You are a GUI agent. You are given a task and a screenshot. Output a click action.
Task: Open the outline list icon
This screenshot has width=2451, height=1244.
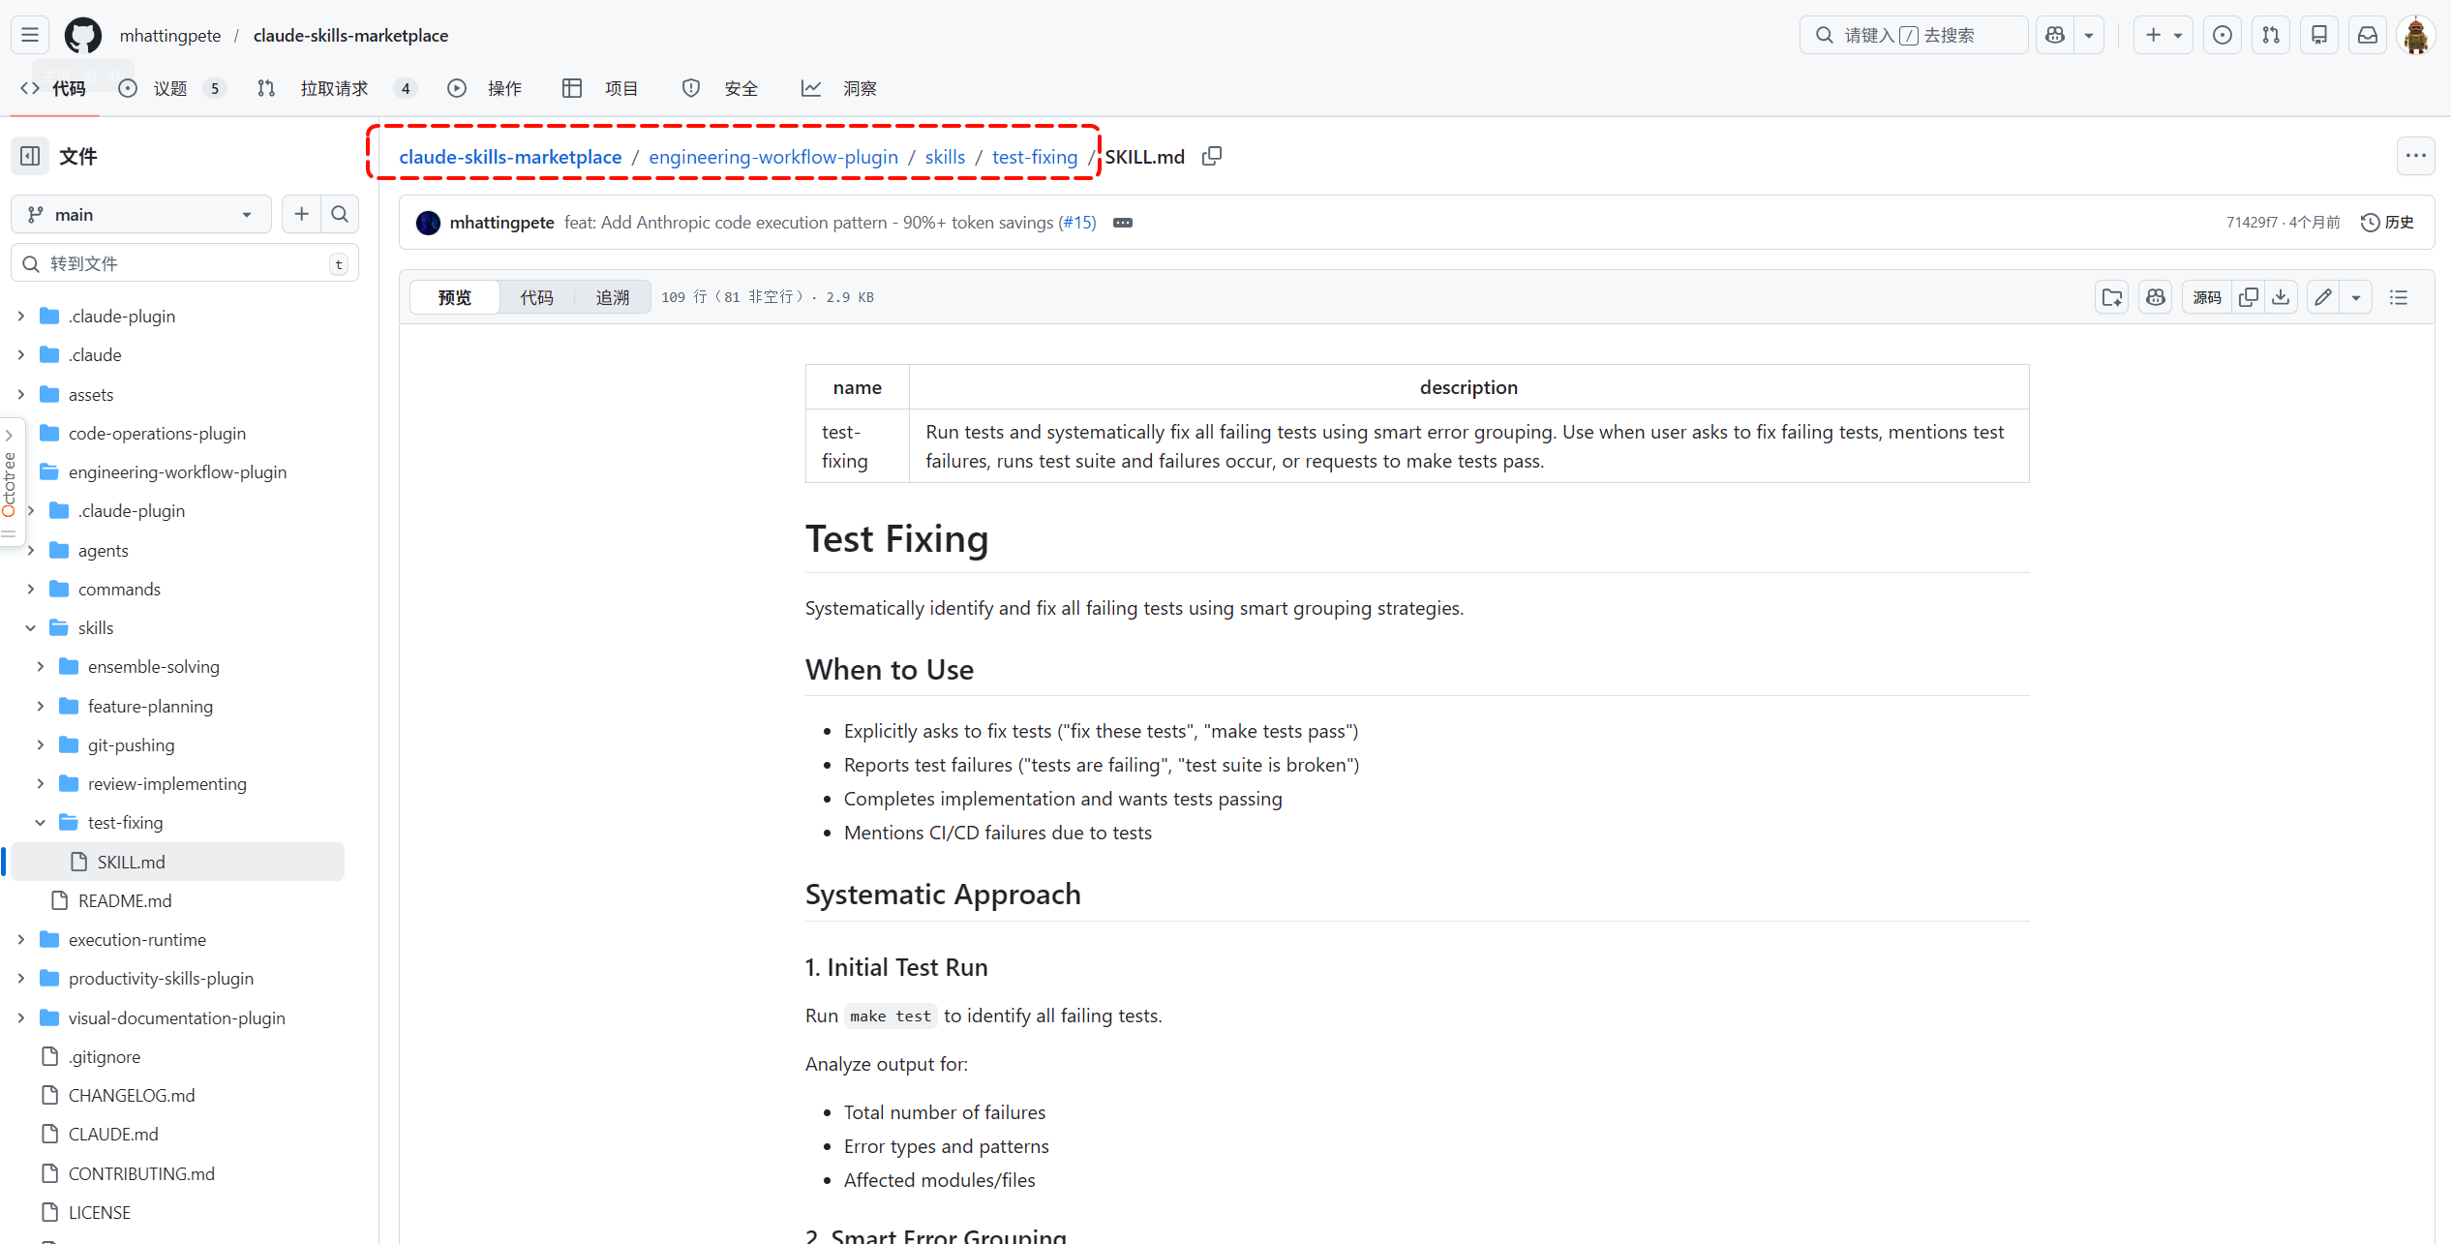[2399, 297]
